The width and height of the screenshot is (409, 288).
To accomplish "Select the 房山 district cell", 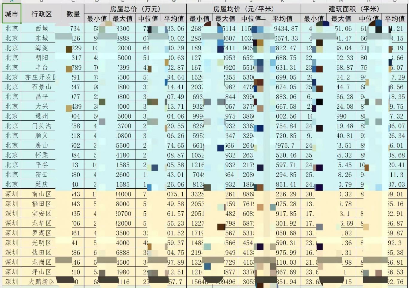I will pyautogui.click(x=42, y=145).
